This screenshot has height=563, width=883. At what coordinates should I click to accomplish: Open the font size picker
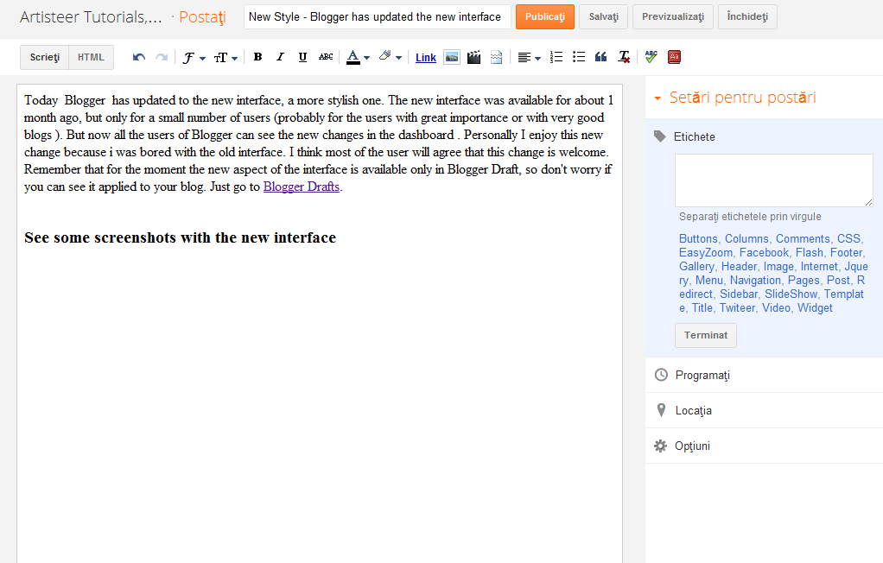click(226, 58)
